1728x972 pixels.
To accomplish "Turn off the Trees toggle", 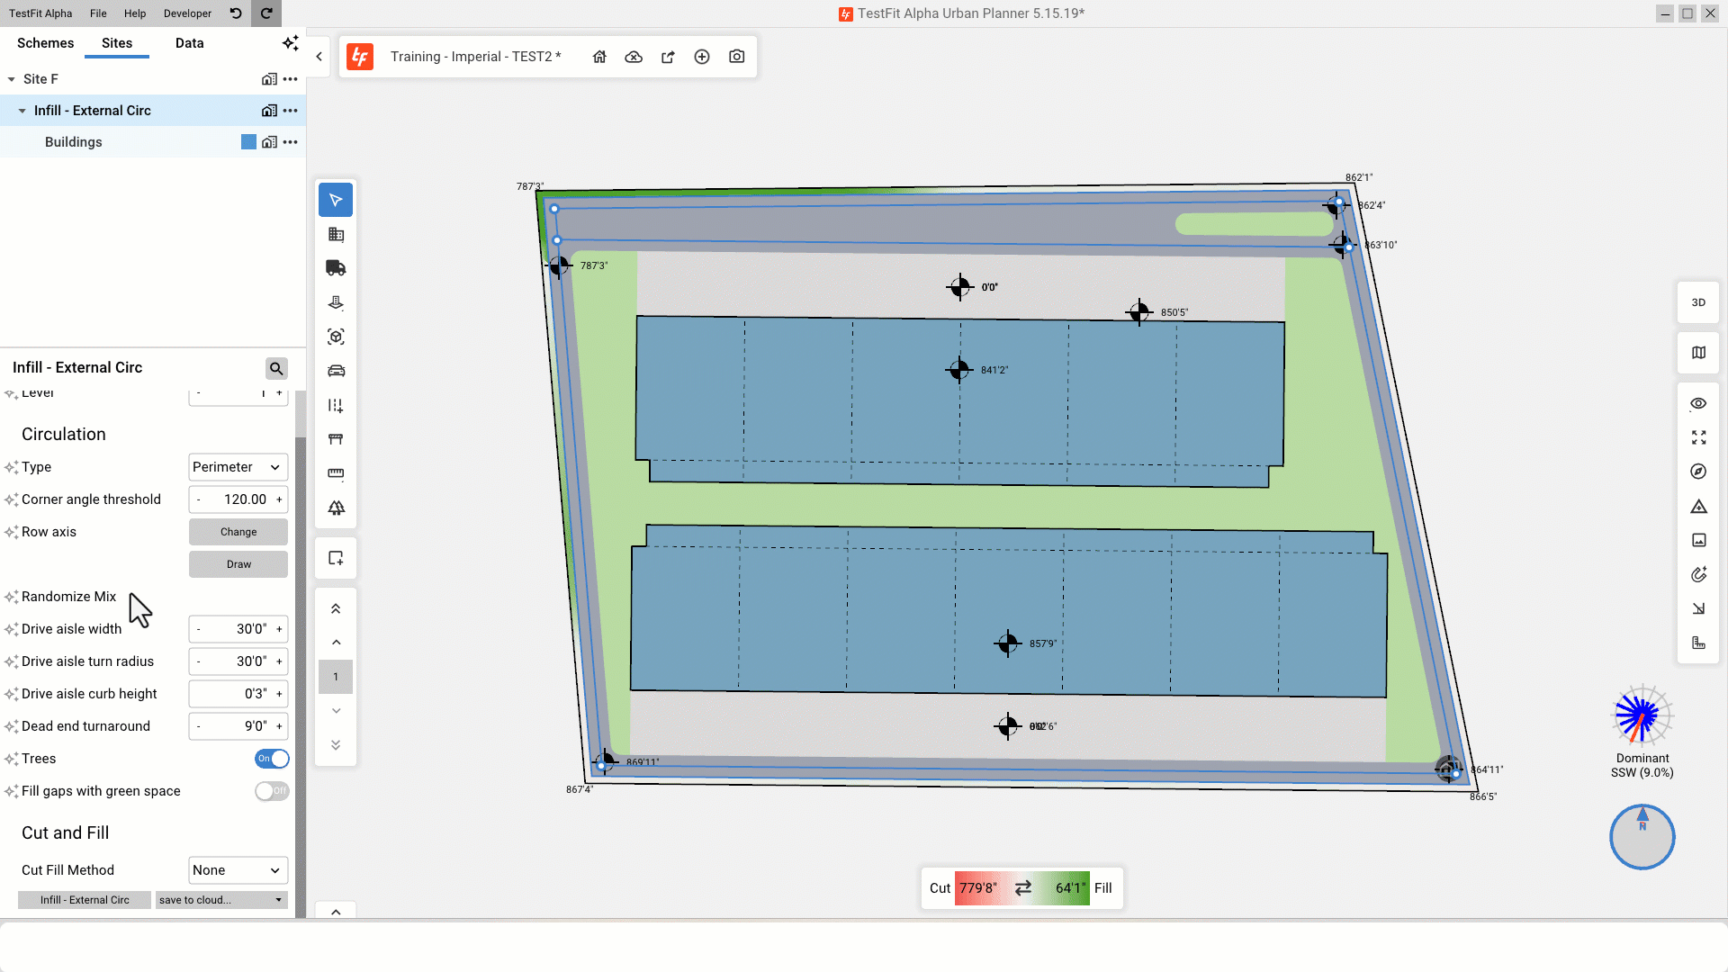I will pos(272,759).
